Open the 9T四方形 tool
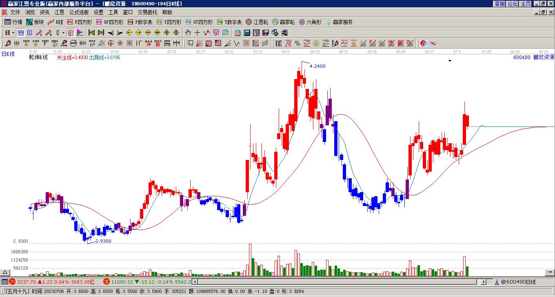 pos(199,22)
